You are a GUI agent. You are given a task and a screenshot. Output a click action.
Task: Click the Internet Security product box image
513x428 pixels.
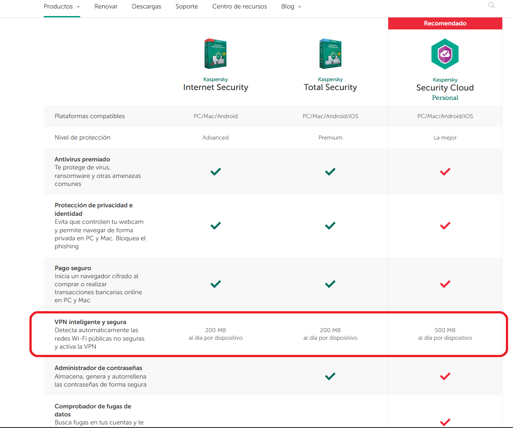tap(215, 53)
